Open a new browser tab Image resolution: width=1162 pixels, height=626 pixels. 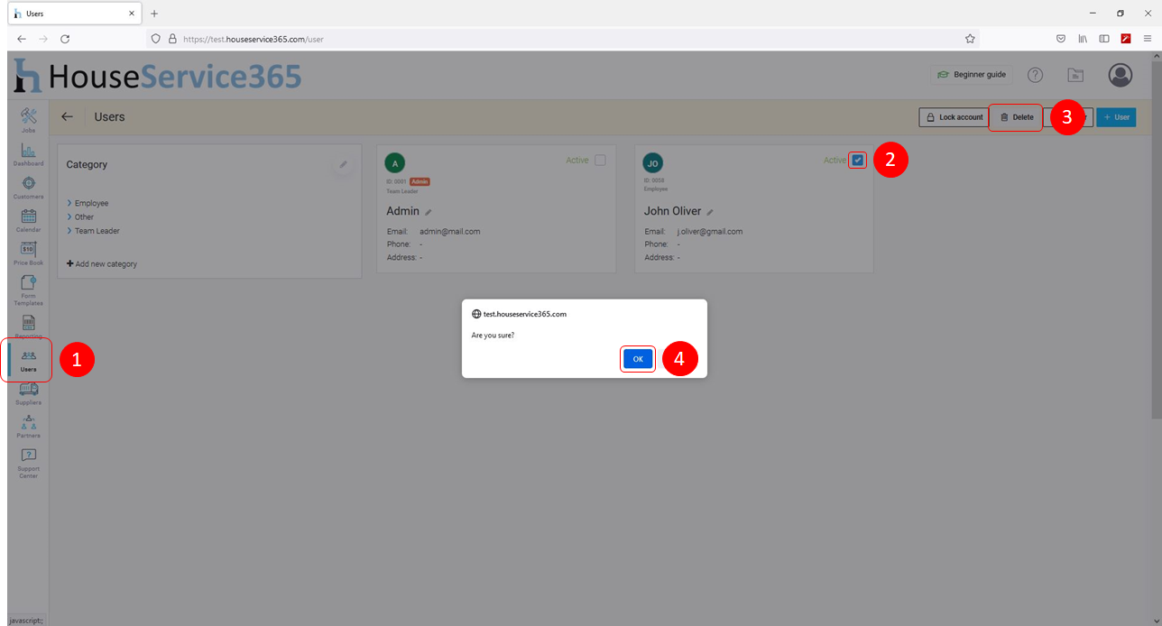[x=154, y=14]
